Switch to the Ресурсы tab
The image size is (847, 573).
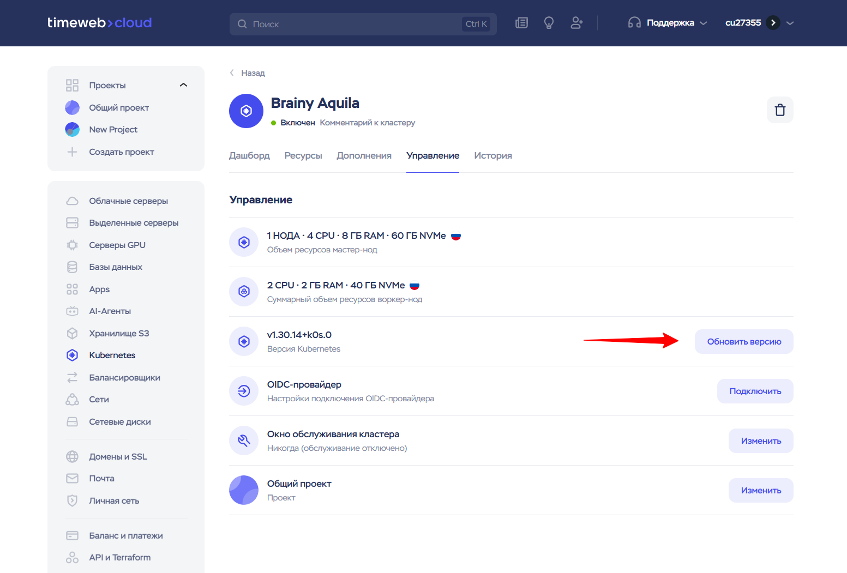click(303, 156)
